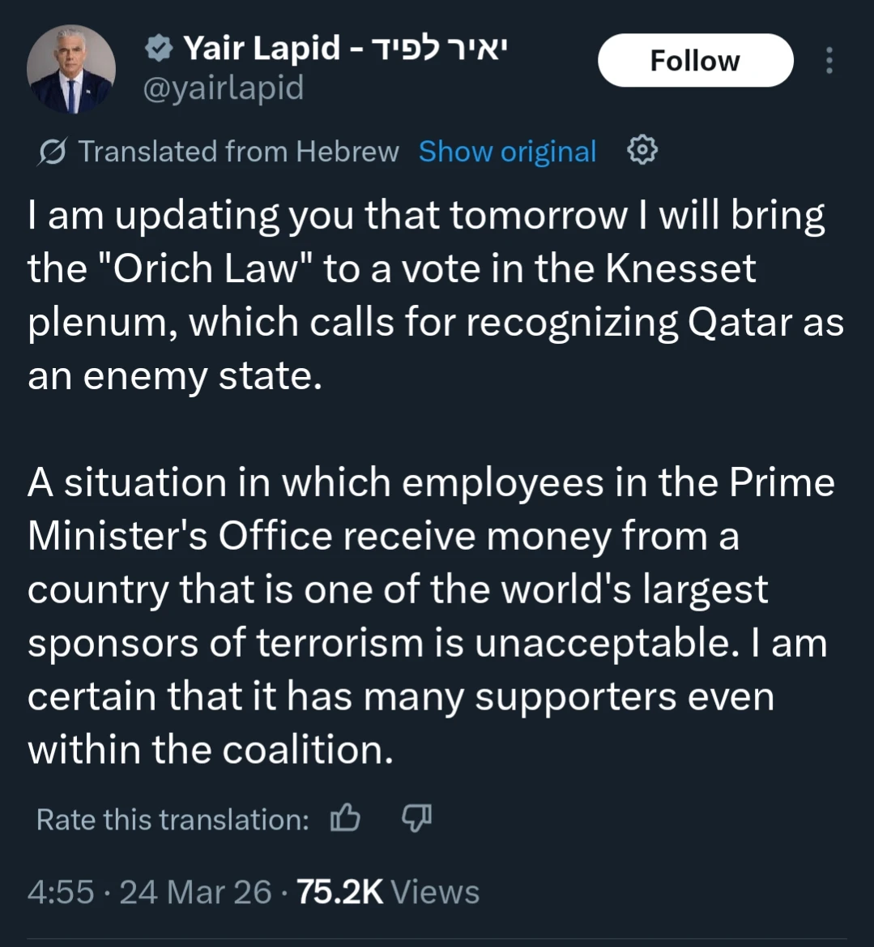Rate the translation with thumbs down
The width and height of the screenshot is (874, 947).
tap(417, 819)
